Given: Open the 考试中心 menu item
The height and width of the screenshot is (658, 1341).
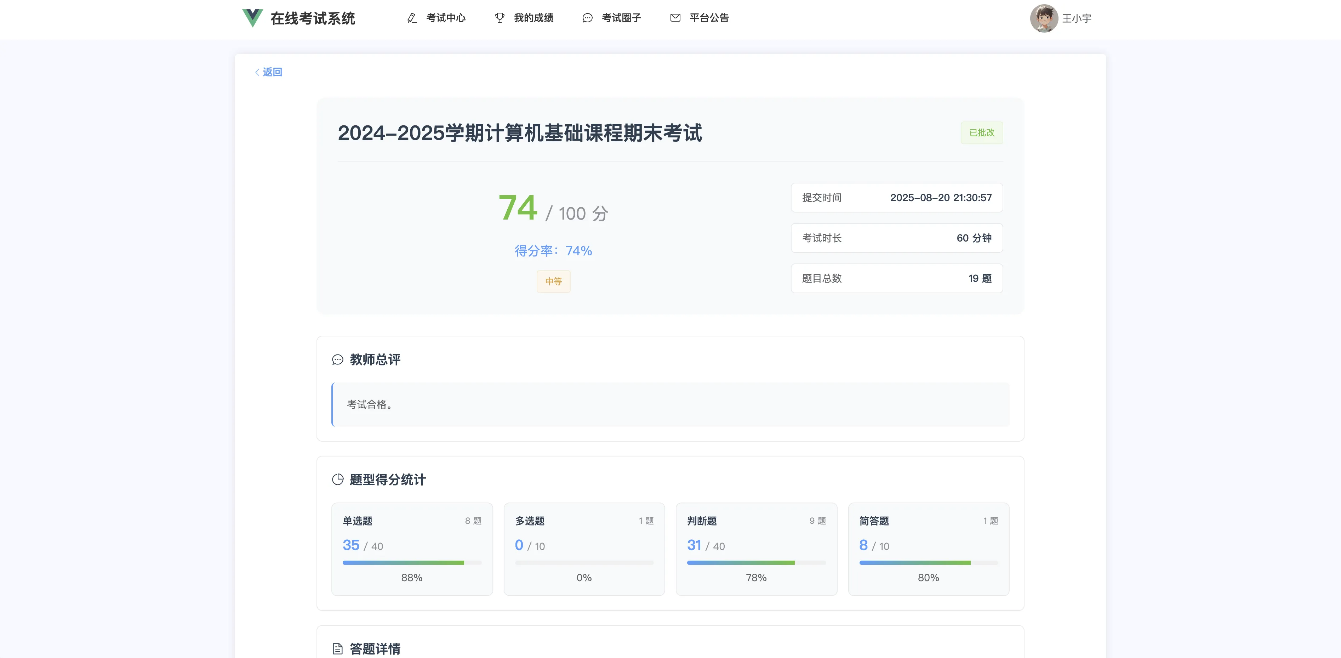Looking at the screenshot, I should [x=446, y=18].
